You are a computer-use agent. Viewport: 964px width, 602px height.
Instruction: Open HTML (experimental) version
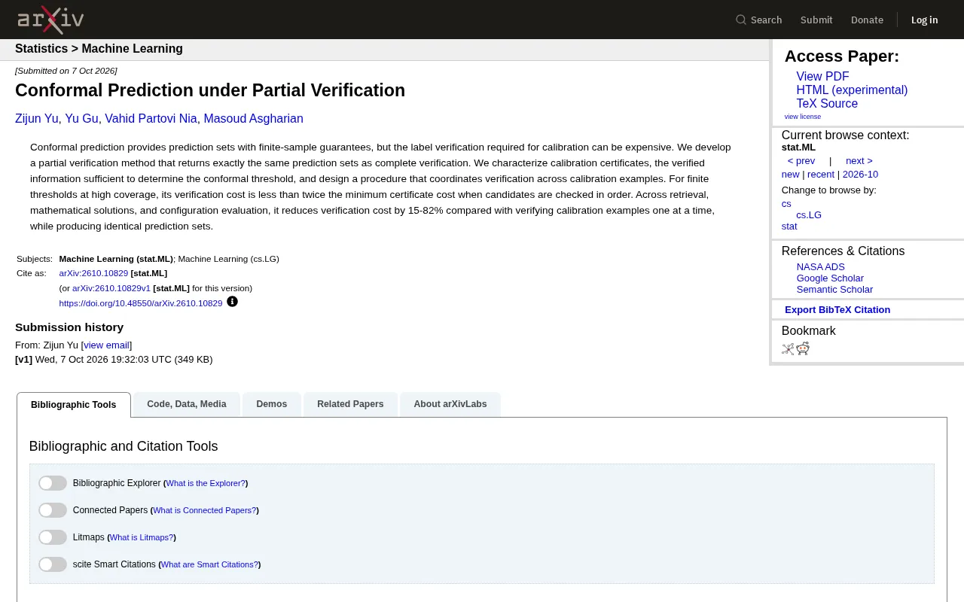[x=852, y=90]
